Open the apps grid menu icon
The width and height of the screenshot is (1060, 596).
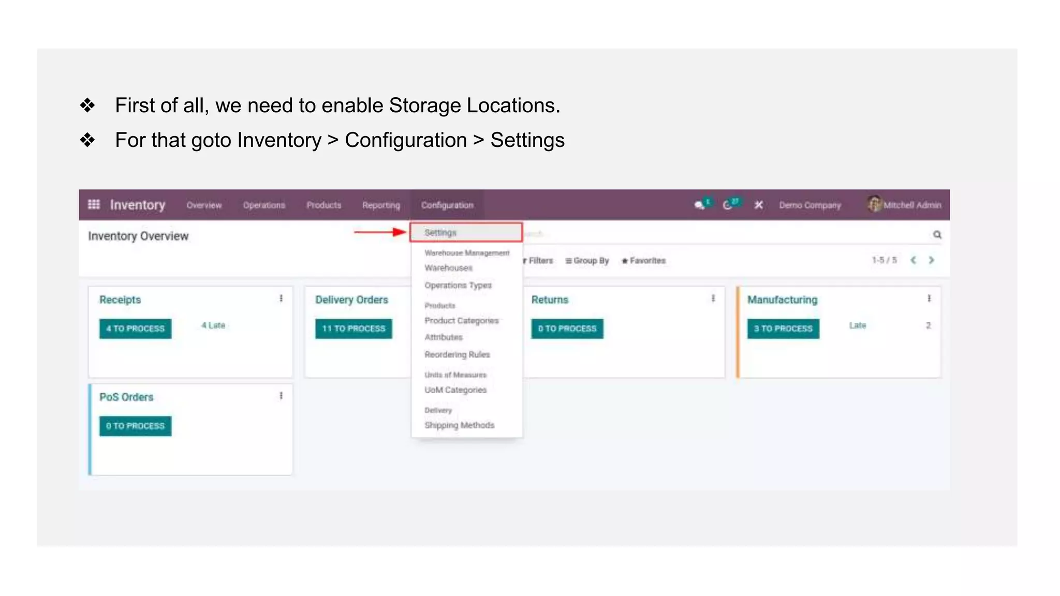coord(94,204)
